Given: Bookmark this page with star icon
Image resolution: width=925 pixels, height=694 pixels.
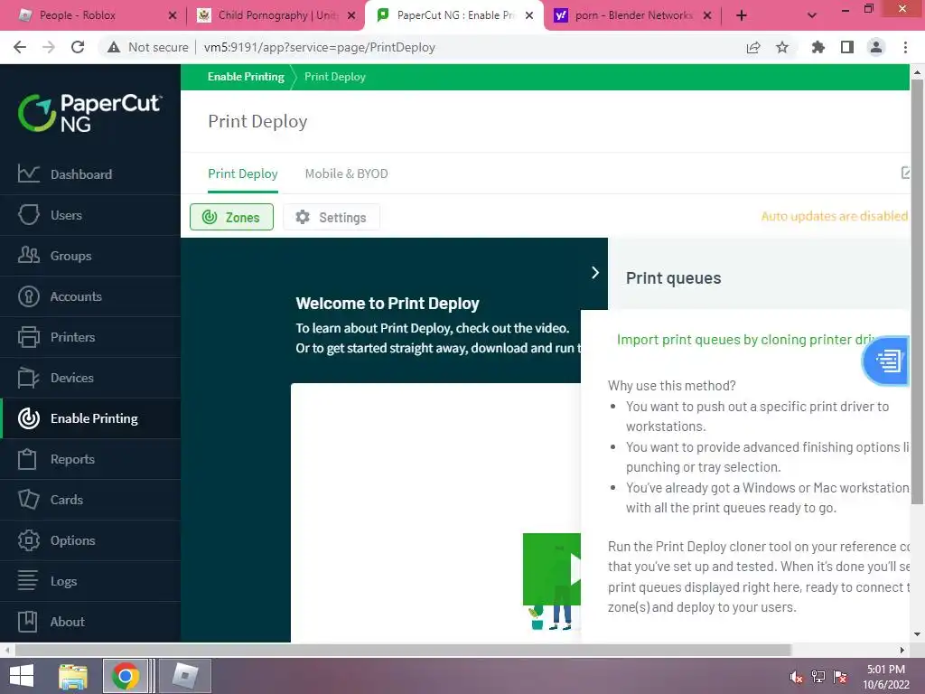Looking at the screenshot, I should click(x=782, y=47).
